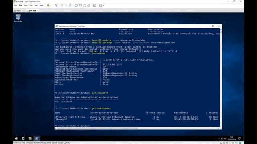Click the VMware Workstation title bar app icon
The height and width of the screenshot is (144, 257).
pos(14,2)
